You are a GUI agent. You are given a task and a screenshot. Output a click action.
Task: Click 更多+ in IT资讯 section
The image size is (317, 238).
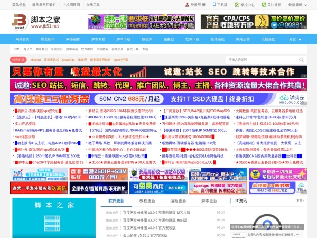coord(300,200)
